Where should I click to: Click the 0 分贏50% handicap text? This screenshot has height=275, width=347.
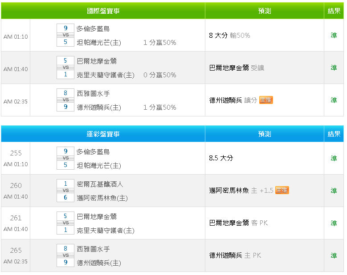[159, 75]
